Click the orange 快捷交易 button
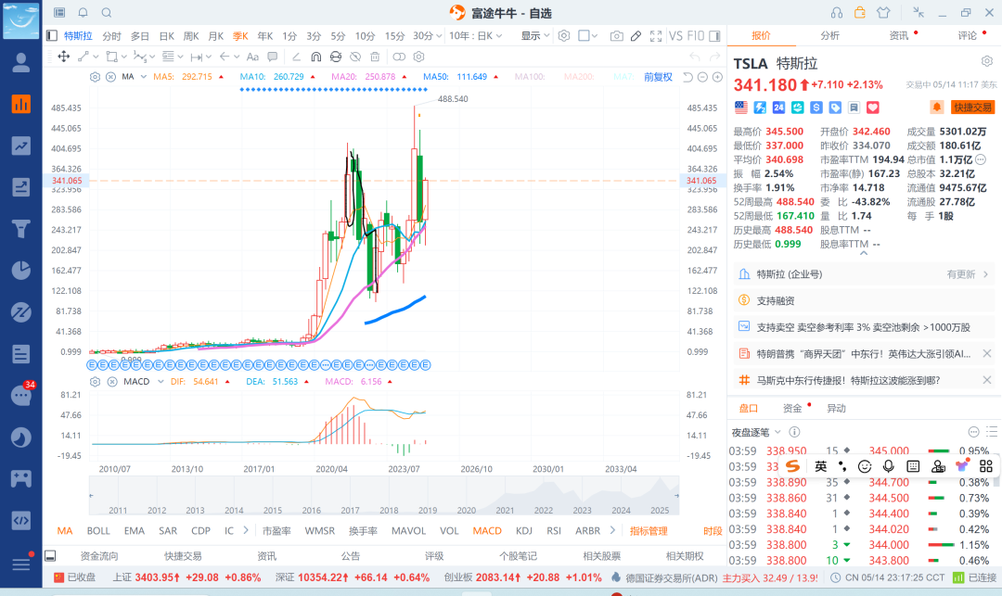This screenshot has width=1002, height=596. (972, 108)
